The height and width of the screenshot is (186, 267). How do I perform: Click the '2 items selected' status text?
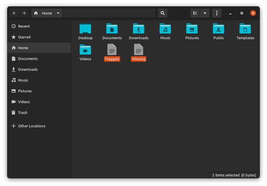[x=226, y=175]
